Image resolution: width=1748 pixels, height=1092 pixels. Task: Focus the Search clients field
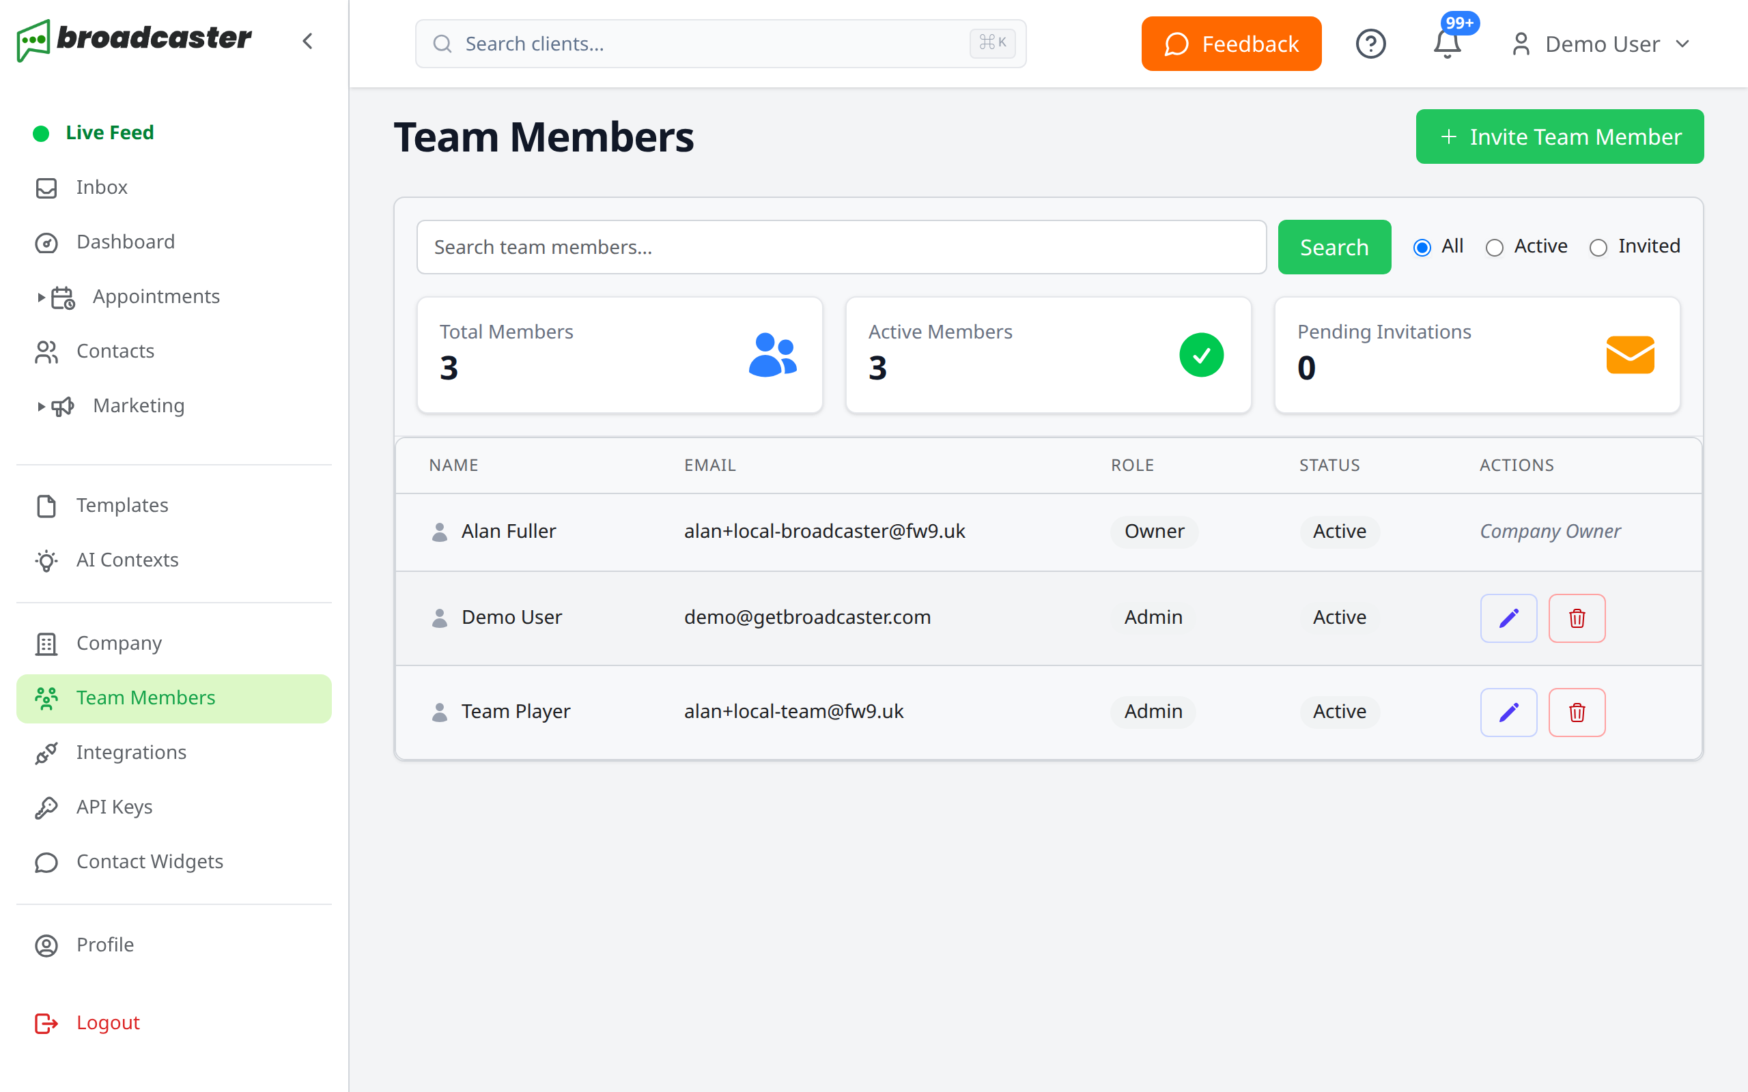720,44
